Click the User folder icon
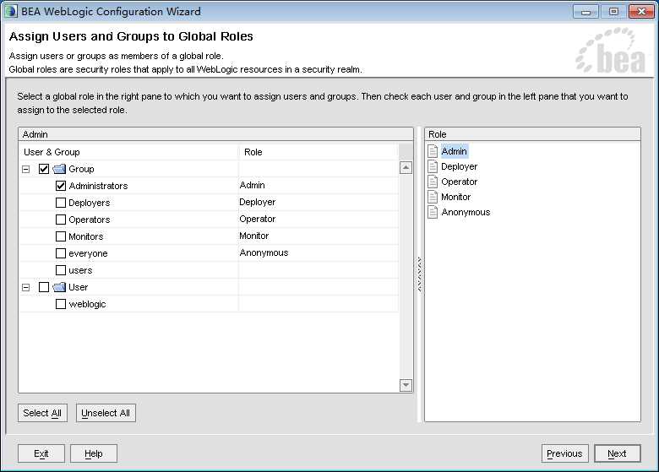659x472 pixels. coord(59,287)
